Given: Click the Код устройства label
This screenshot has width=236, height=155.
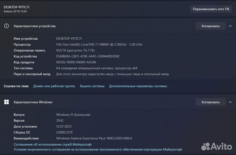Looking at the screenshot, I should 25,56.
